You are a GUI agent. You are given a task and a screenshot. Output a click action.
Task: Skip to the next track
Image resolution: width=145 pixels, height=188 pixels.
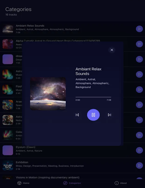[109, 115]
